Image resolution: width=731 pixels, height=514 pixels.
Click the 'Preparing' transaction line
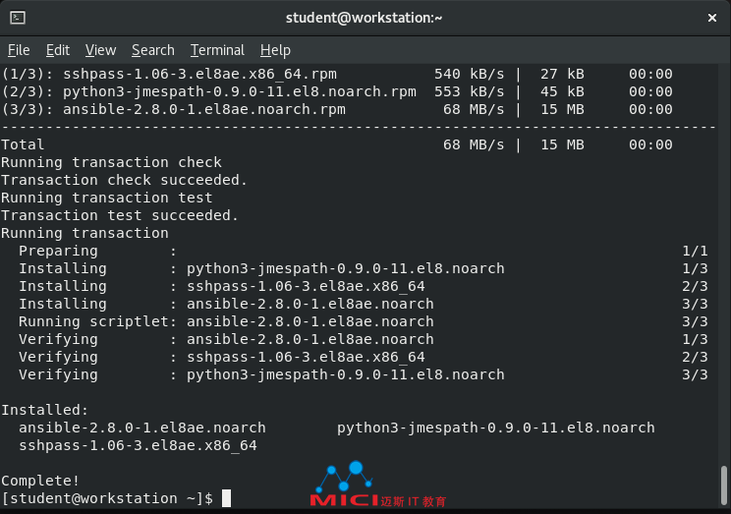pos(364,251)
